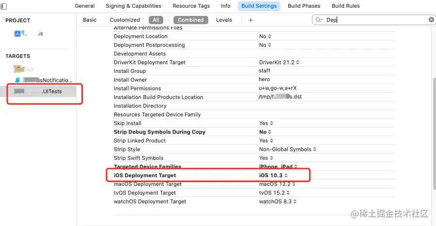Switch to Levels view
The image size is (436, 226).
click(x=224, y=20)
